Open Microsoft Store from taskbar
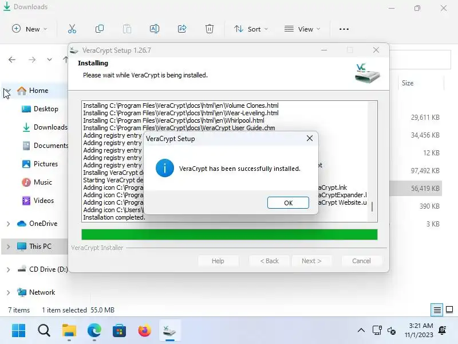458x344 pixels. point(119,331)
